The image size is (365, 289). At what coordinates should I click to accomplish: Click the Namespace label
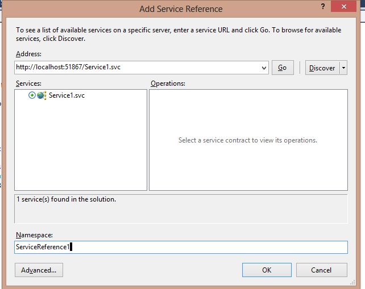tap(34, 234)
